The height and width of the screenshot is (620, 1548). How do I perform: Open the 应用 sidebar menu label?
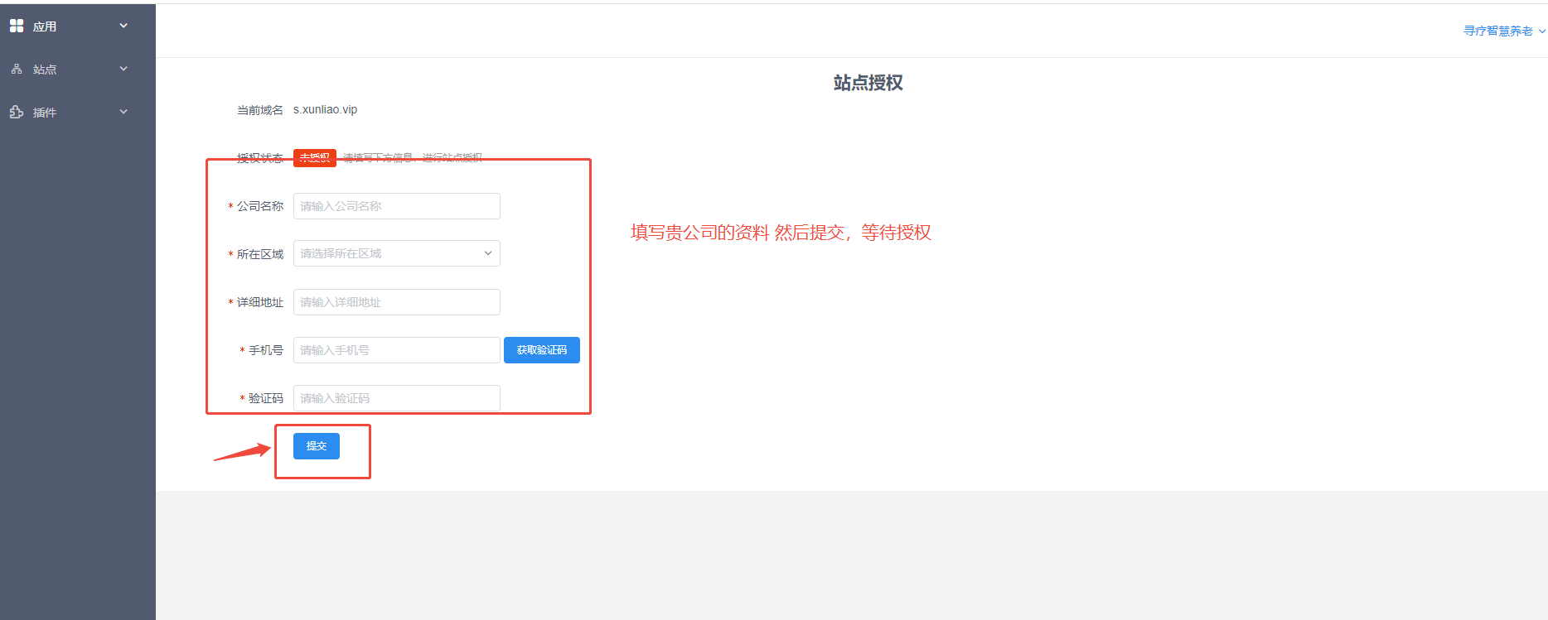(45, 26)
